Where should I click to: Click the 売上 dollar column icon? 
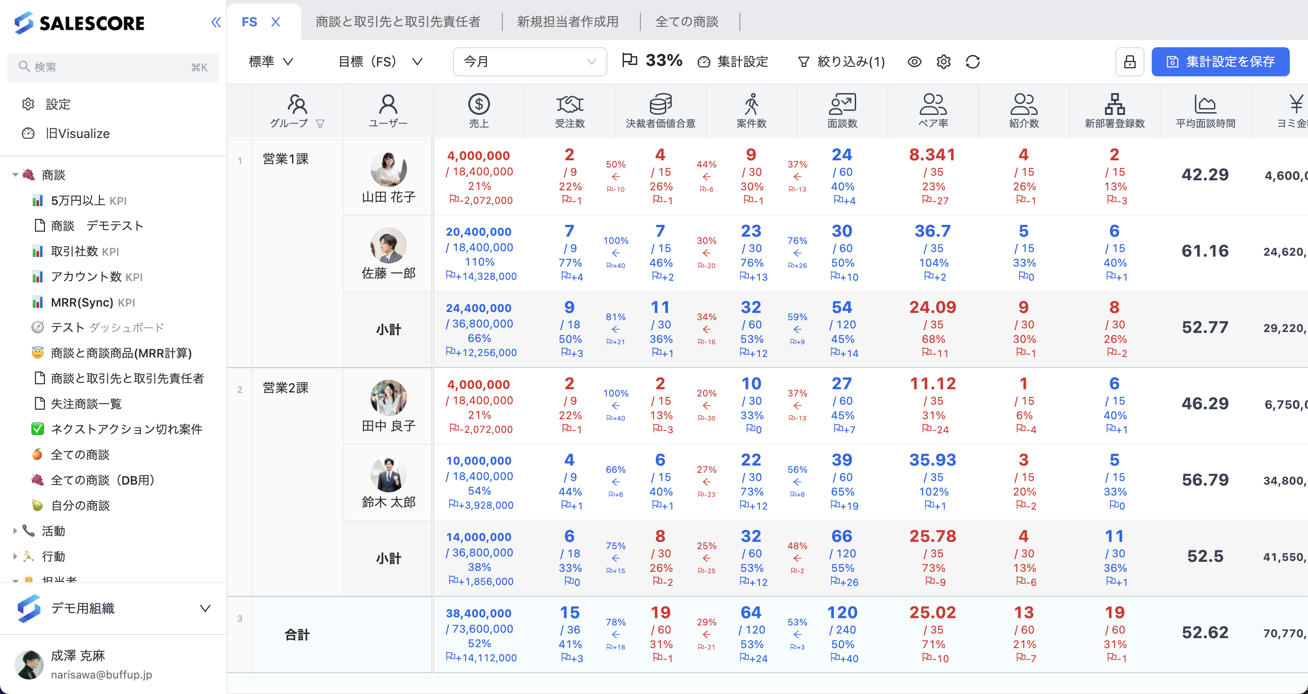coord(479,104)
